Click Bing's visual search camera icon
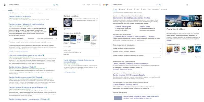 click(x=54, y=5)
